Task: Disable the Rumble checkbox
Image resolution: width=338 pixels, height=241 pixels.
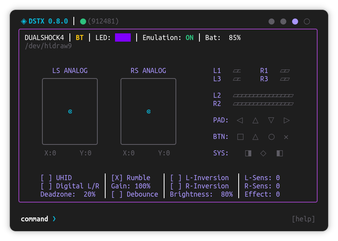Action: (117, 178)
